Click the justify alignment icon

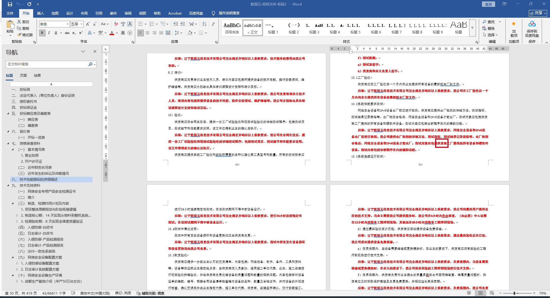click(x=161, y=33)
